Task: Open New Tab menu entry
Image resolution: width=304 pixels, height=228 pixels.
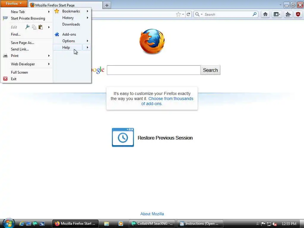Action: (x=18, y=12)
